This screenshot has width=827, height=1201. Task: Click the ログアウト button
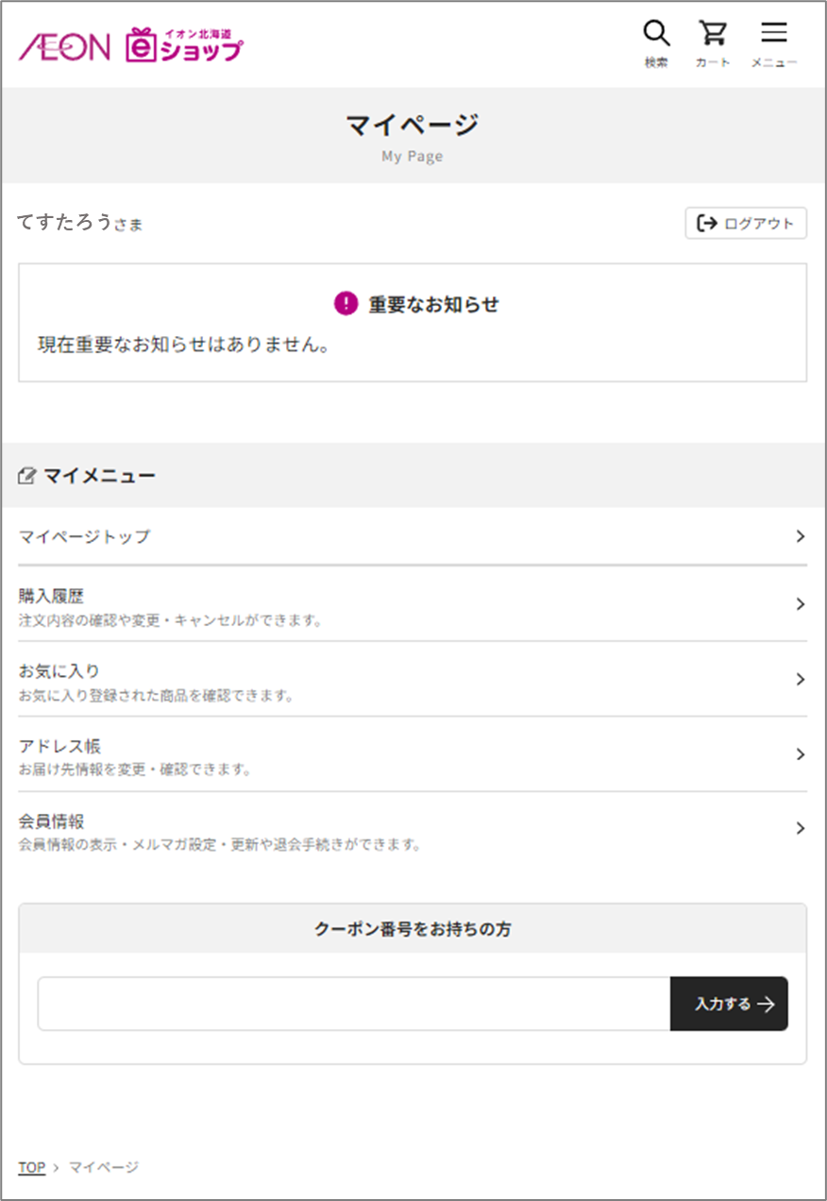746,223
